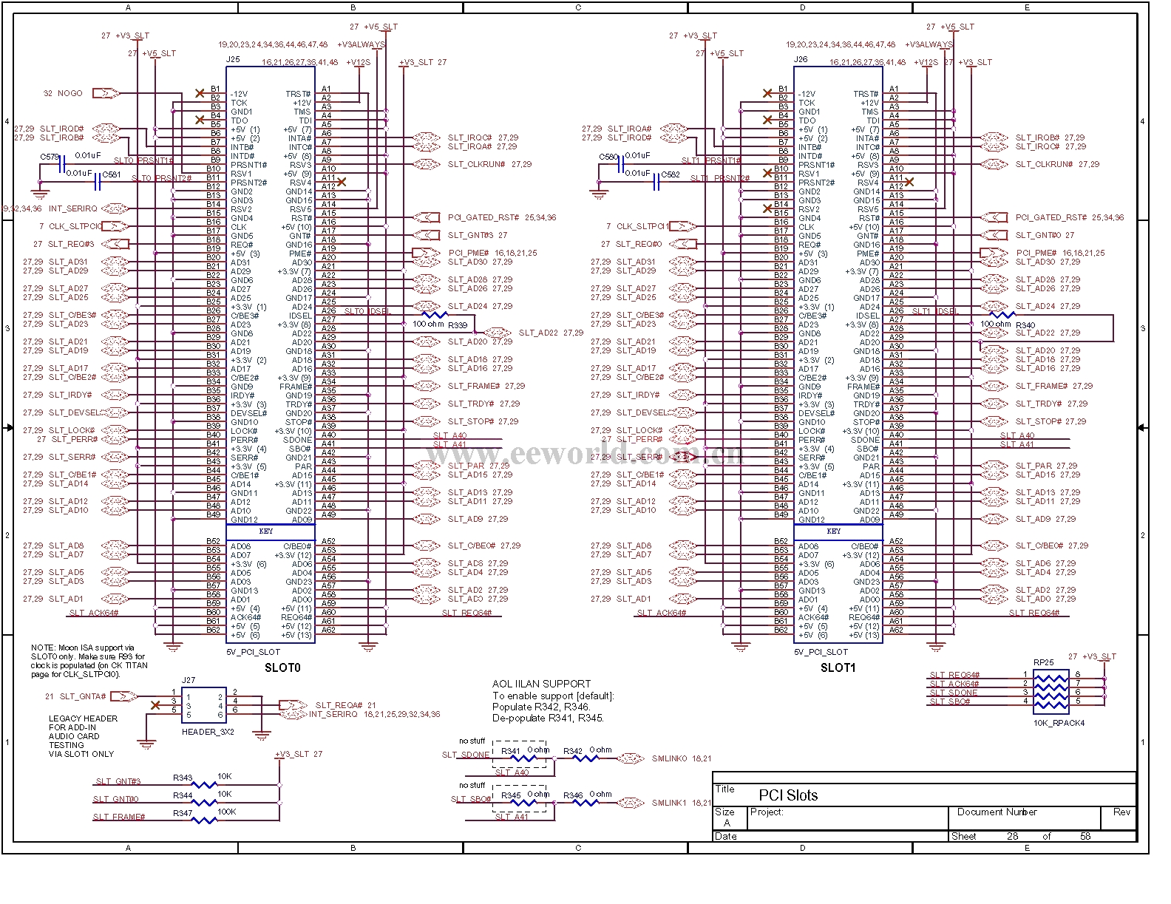1171x904 pixels.
Task: Click capacitor C580 symbol
Action: click(x=621, y=164)
